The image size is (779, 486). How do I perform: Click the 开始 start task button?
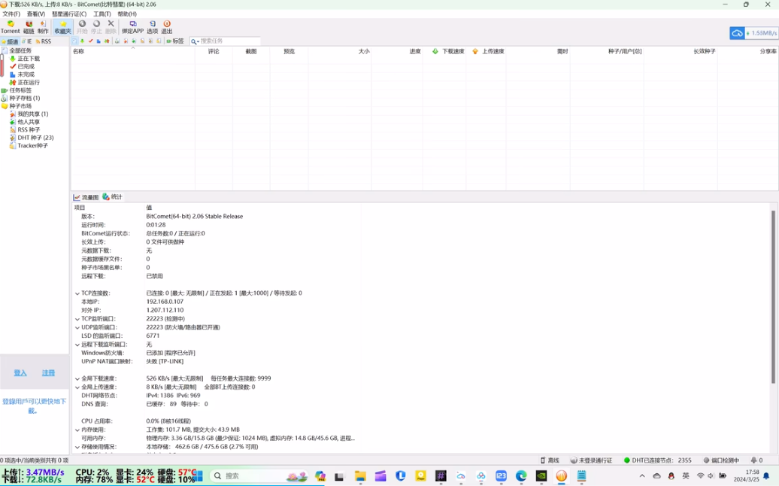tap(82, 27)
